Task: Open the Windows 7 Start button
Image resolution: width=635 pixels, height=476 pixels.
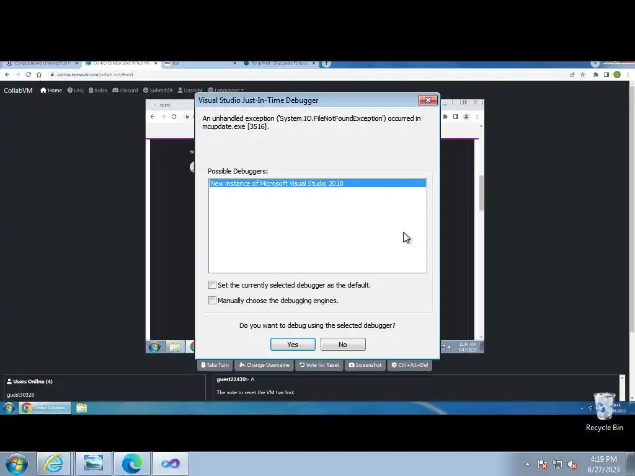Action: (16, 464)
